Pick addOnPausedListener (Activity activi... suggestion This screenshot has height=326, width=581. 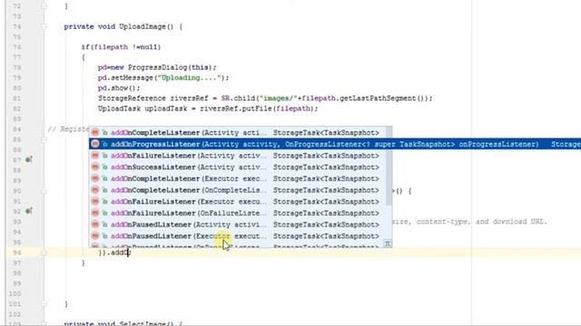point(237,225)
